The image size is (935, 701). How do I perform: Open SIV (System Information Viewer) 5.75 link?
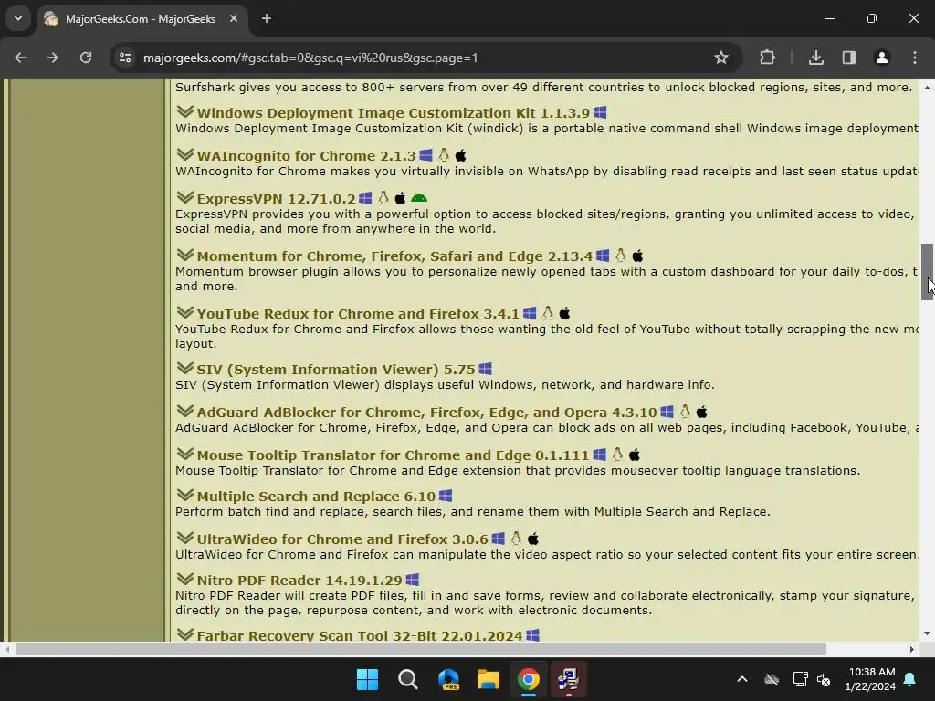pyautogui.click(x=336, y=370)
